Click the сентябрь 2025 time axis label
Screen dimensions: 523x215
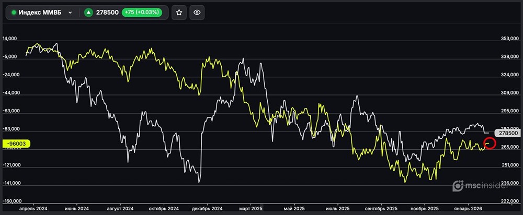click(x=378, y=208)
